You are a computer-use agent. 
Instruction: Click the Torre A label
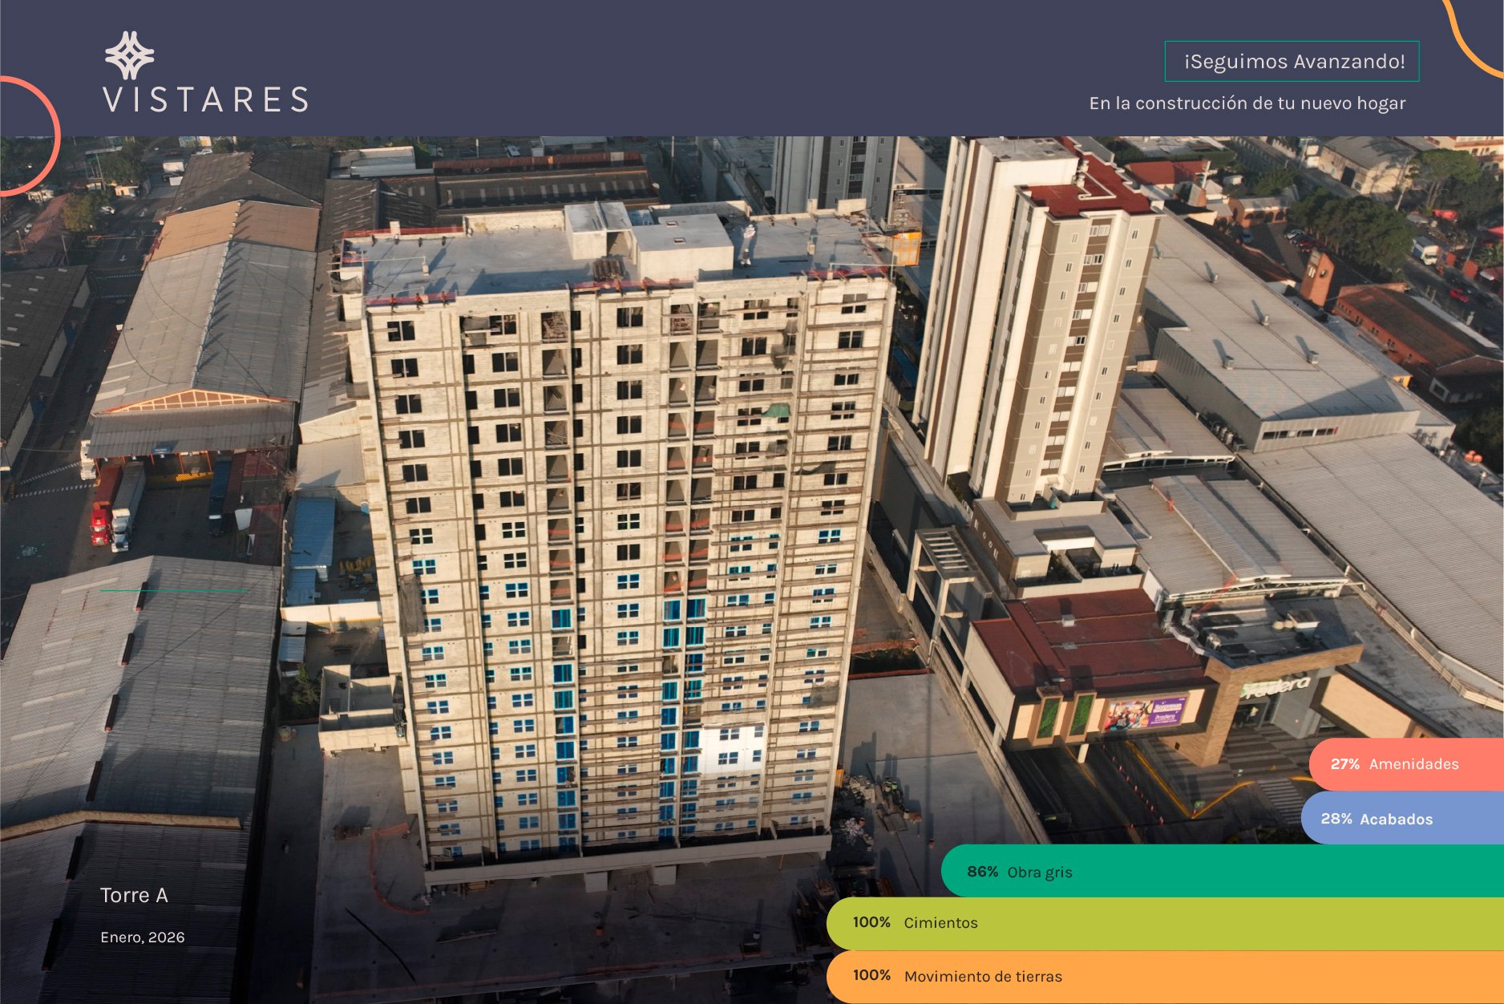[x=134, y=896]
